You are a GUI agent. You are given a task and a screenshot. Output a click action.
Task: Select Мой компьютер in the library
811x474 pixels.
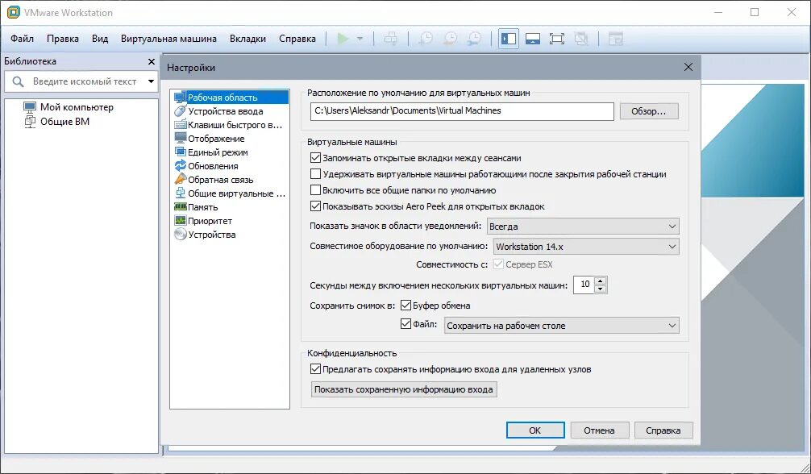tap(77, 107)
